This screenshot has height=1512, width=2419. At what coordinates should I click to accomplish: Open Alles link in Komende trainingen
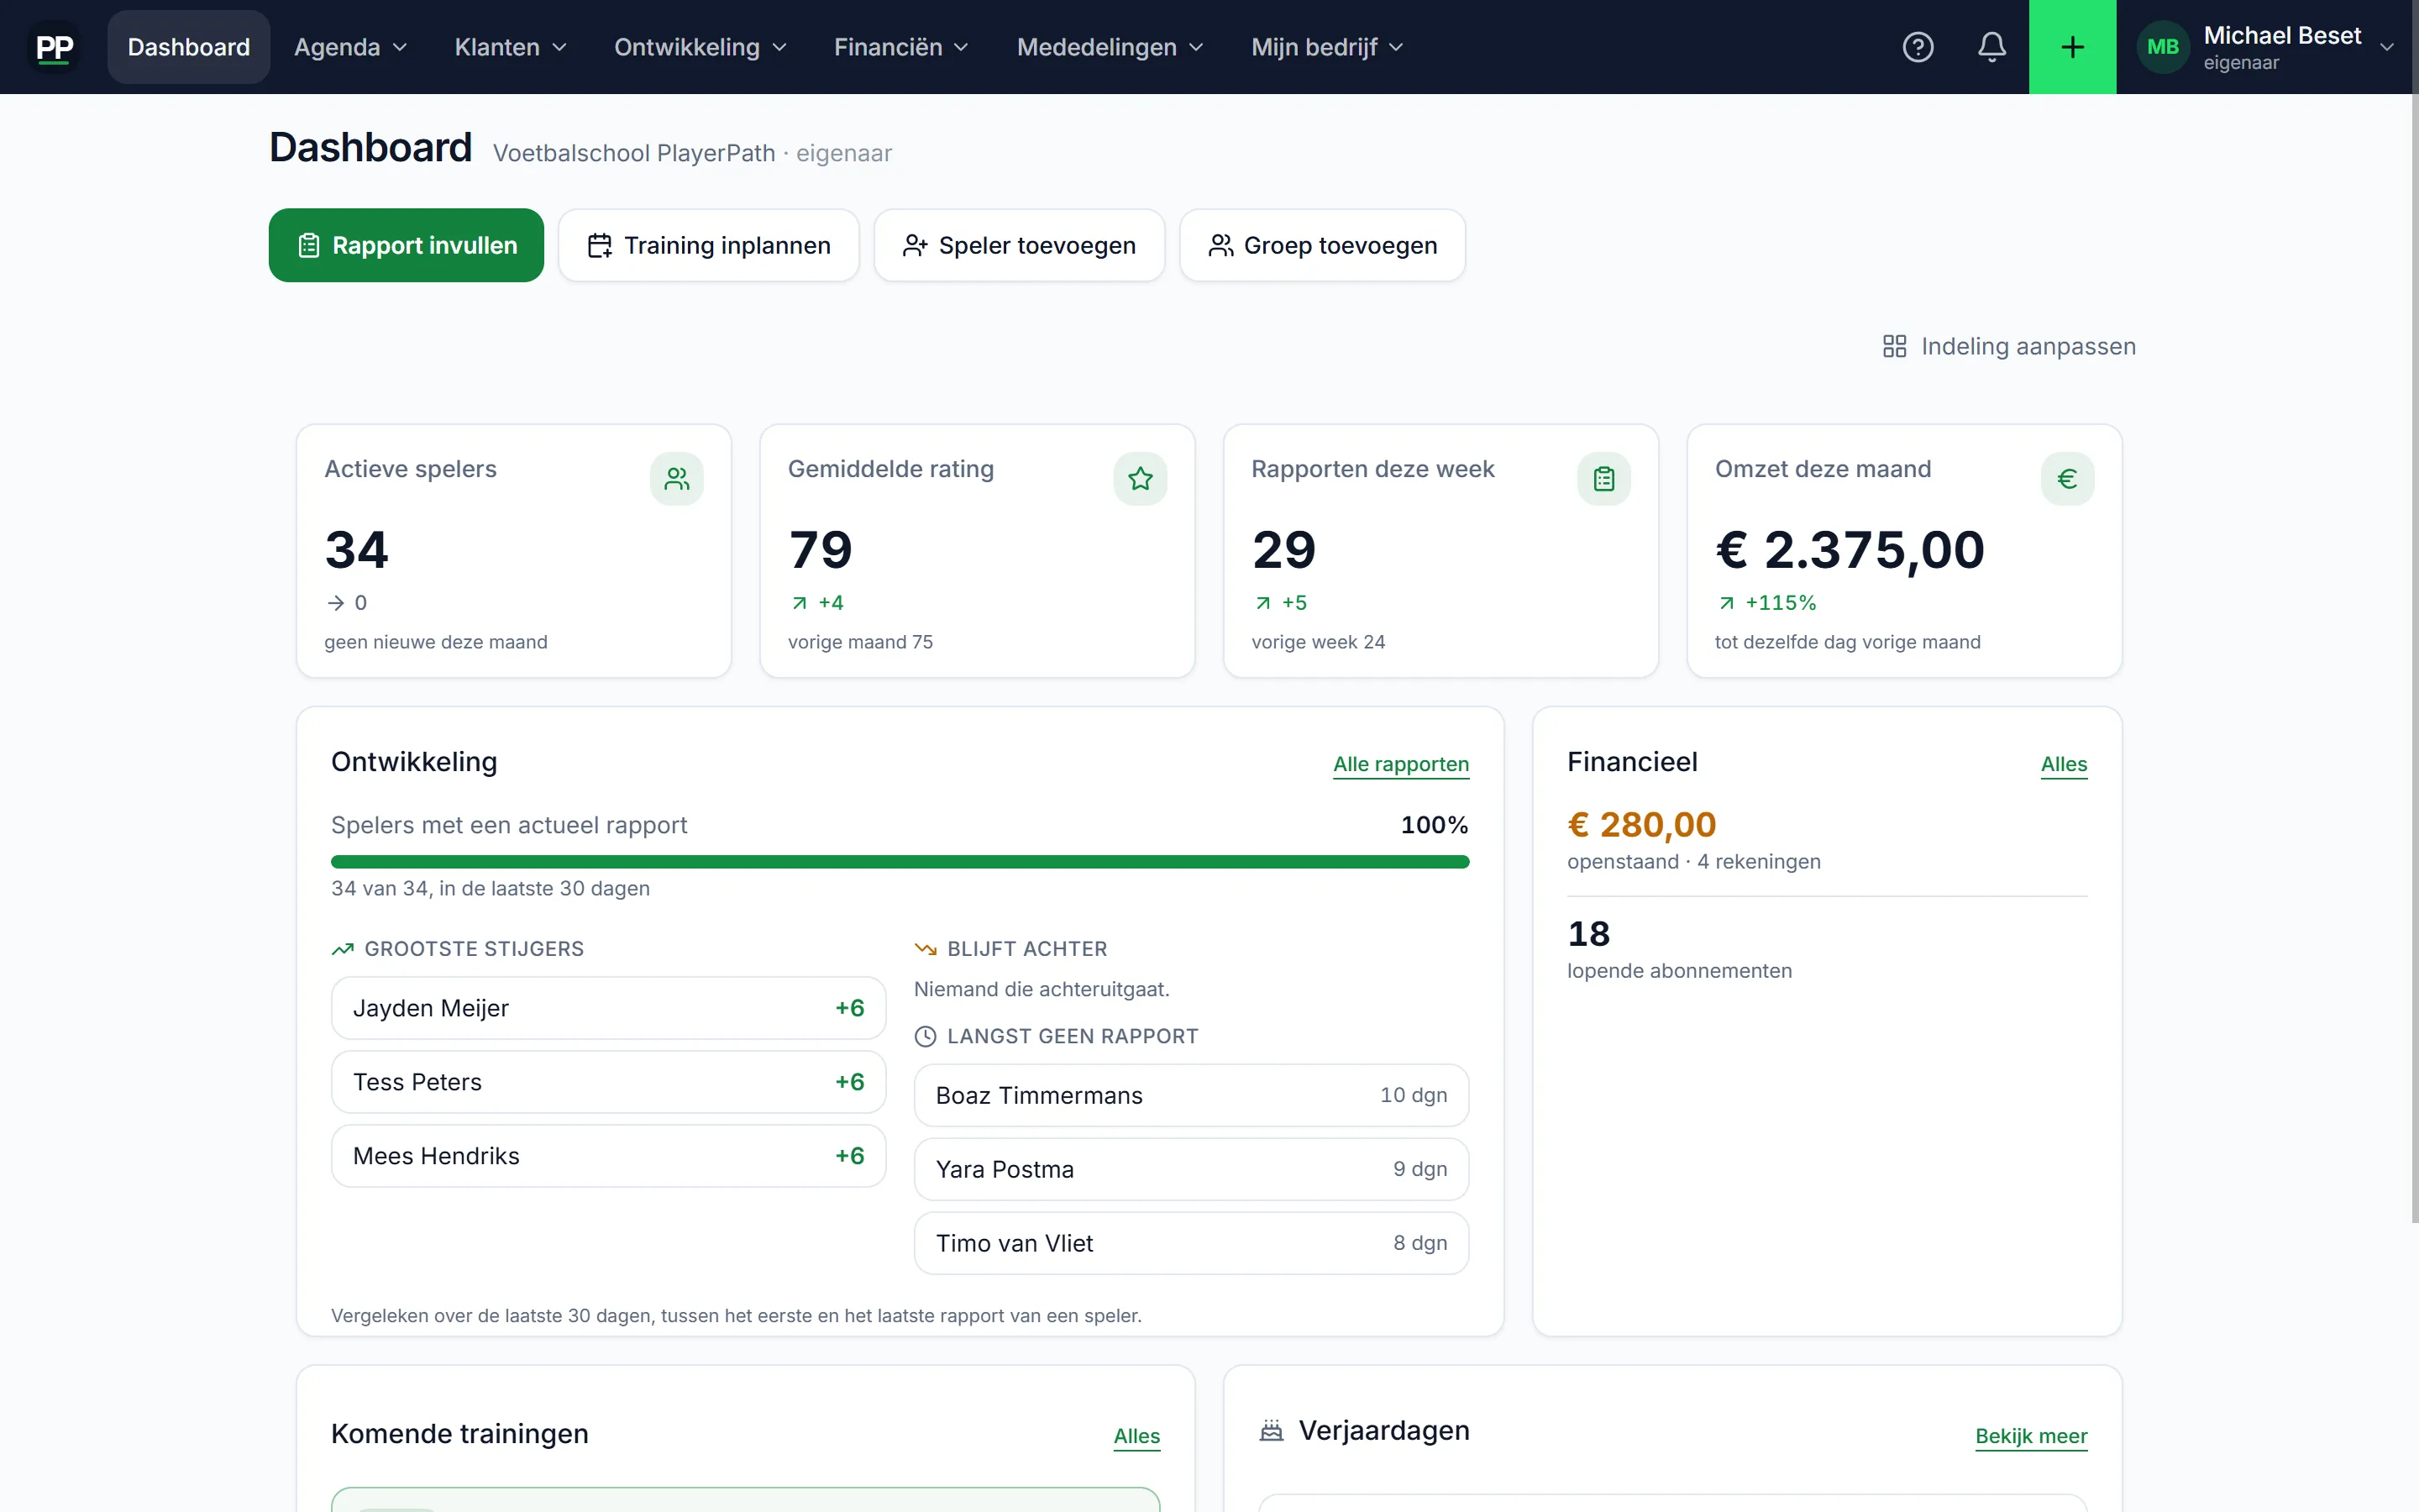[x=1136, y=1436]
